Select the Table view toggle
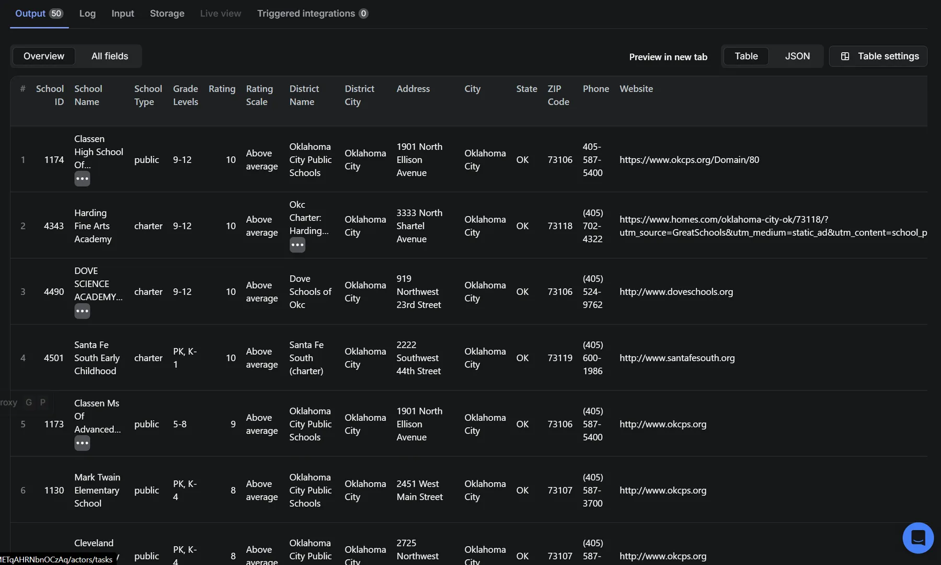 746,56
